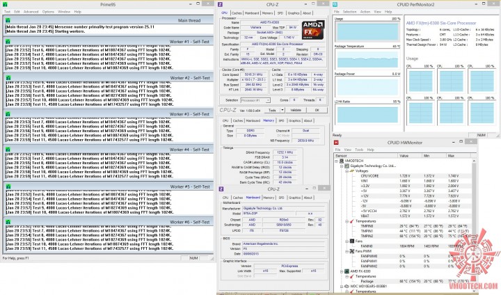Click the Sensor column header in HWMonitor
Screen dimensions: 501x295
coord(366,156)
